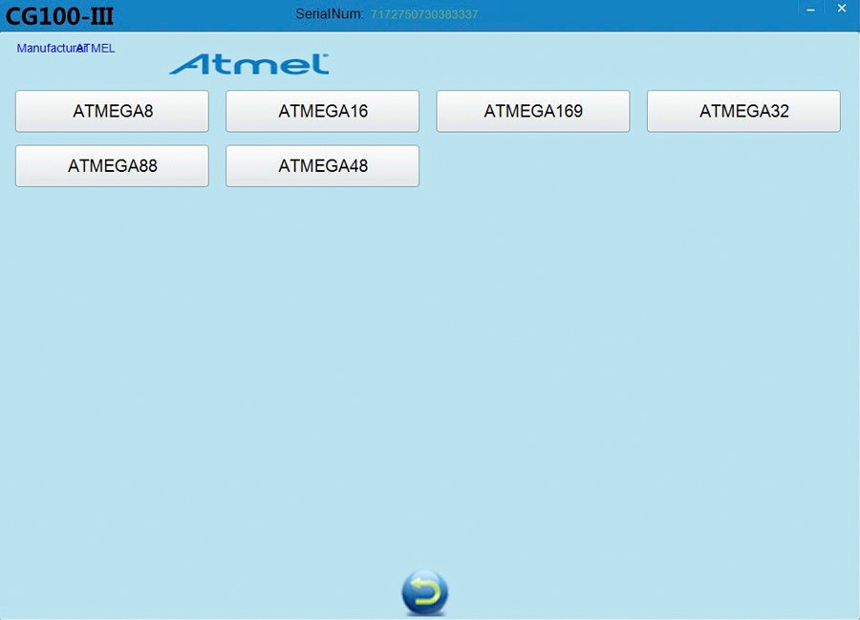Click the green serial number digits
The image size is (860, 620).
(x=424, y=15)
